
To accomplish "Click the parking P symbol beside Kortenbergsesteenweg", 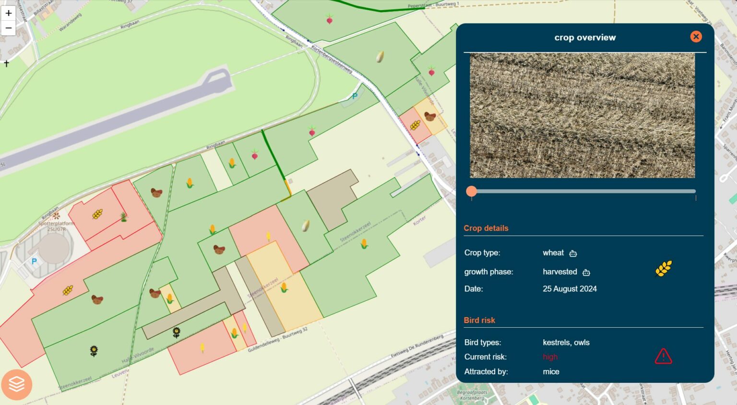I will [x=355, y=96].
